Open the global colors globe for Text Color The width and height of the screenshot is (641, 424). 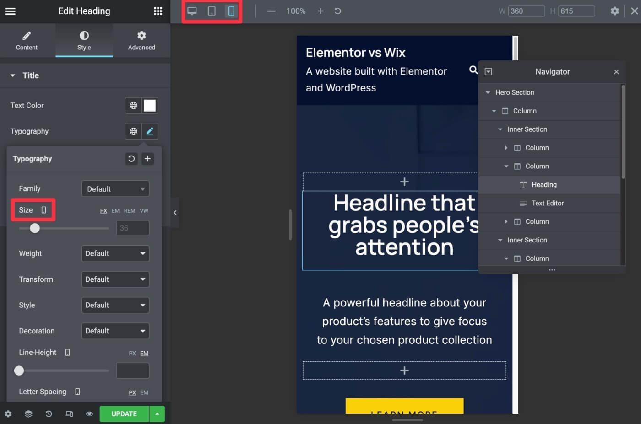tap(133, 106)
